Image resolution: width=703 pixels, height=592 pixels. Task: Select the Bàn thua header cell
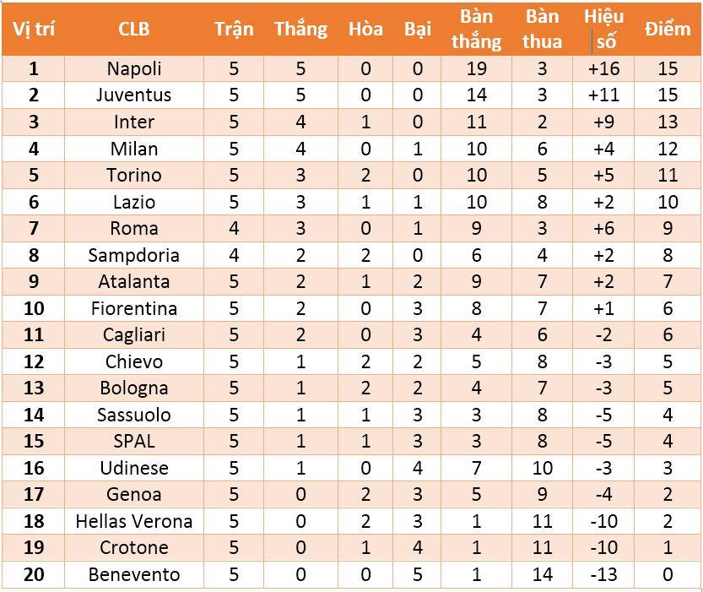pos(542,30)
